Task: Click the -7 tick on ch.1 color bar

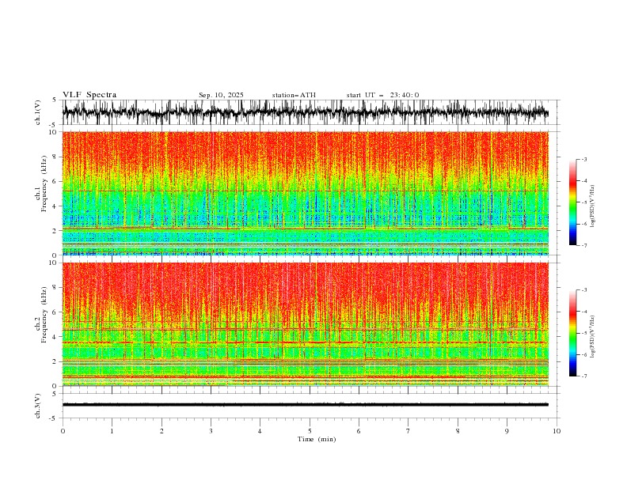Action: [583, 245]
